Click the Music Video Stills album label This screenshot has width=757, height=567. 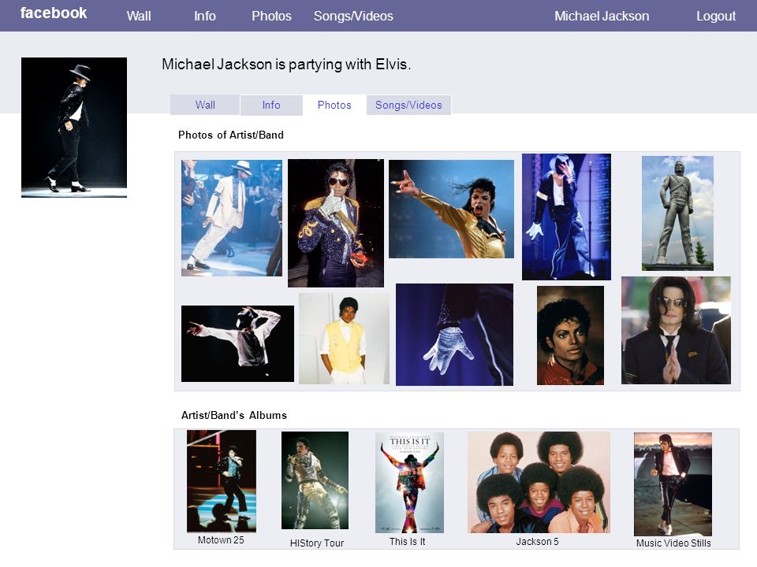pyautogui.click(x=673, y=543)
